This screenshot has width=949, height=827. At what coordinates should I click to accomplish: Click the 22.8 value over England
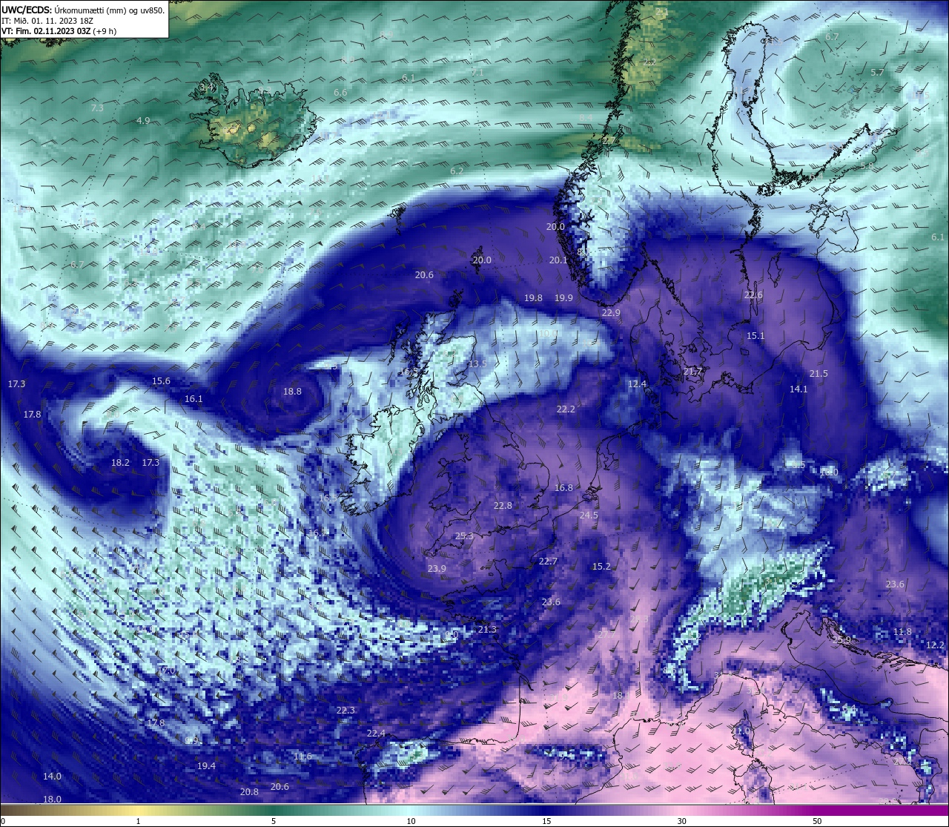click(x=503, y=505)
